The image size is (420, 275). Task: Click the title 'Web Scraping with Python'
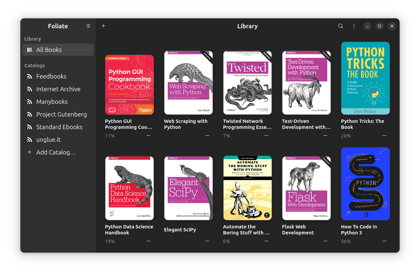(x=186, y=124)
